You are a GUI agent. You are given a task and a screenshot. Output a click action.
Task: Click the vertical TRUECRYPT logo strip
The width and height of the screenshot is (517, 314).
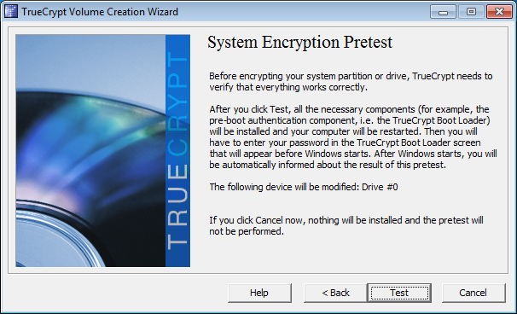pyautogui.click(x=177, y=151)
